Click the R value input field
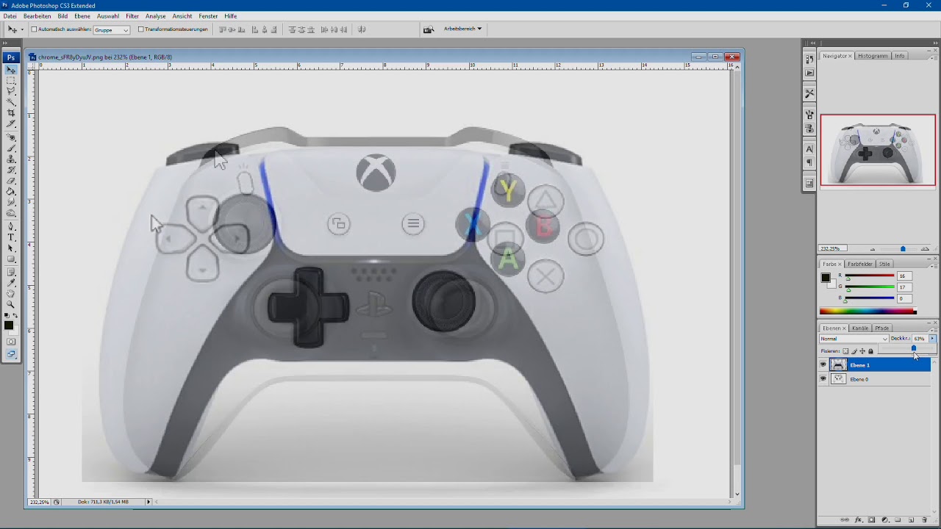Screen dimensions: 941x529 (x=904, y=276)
